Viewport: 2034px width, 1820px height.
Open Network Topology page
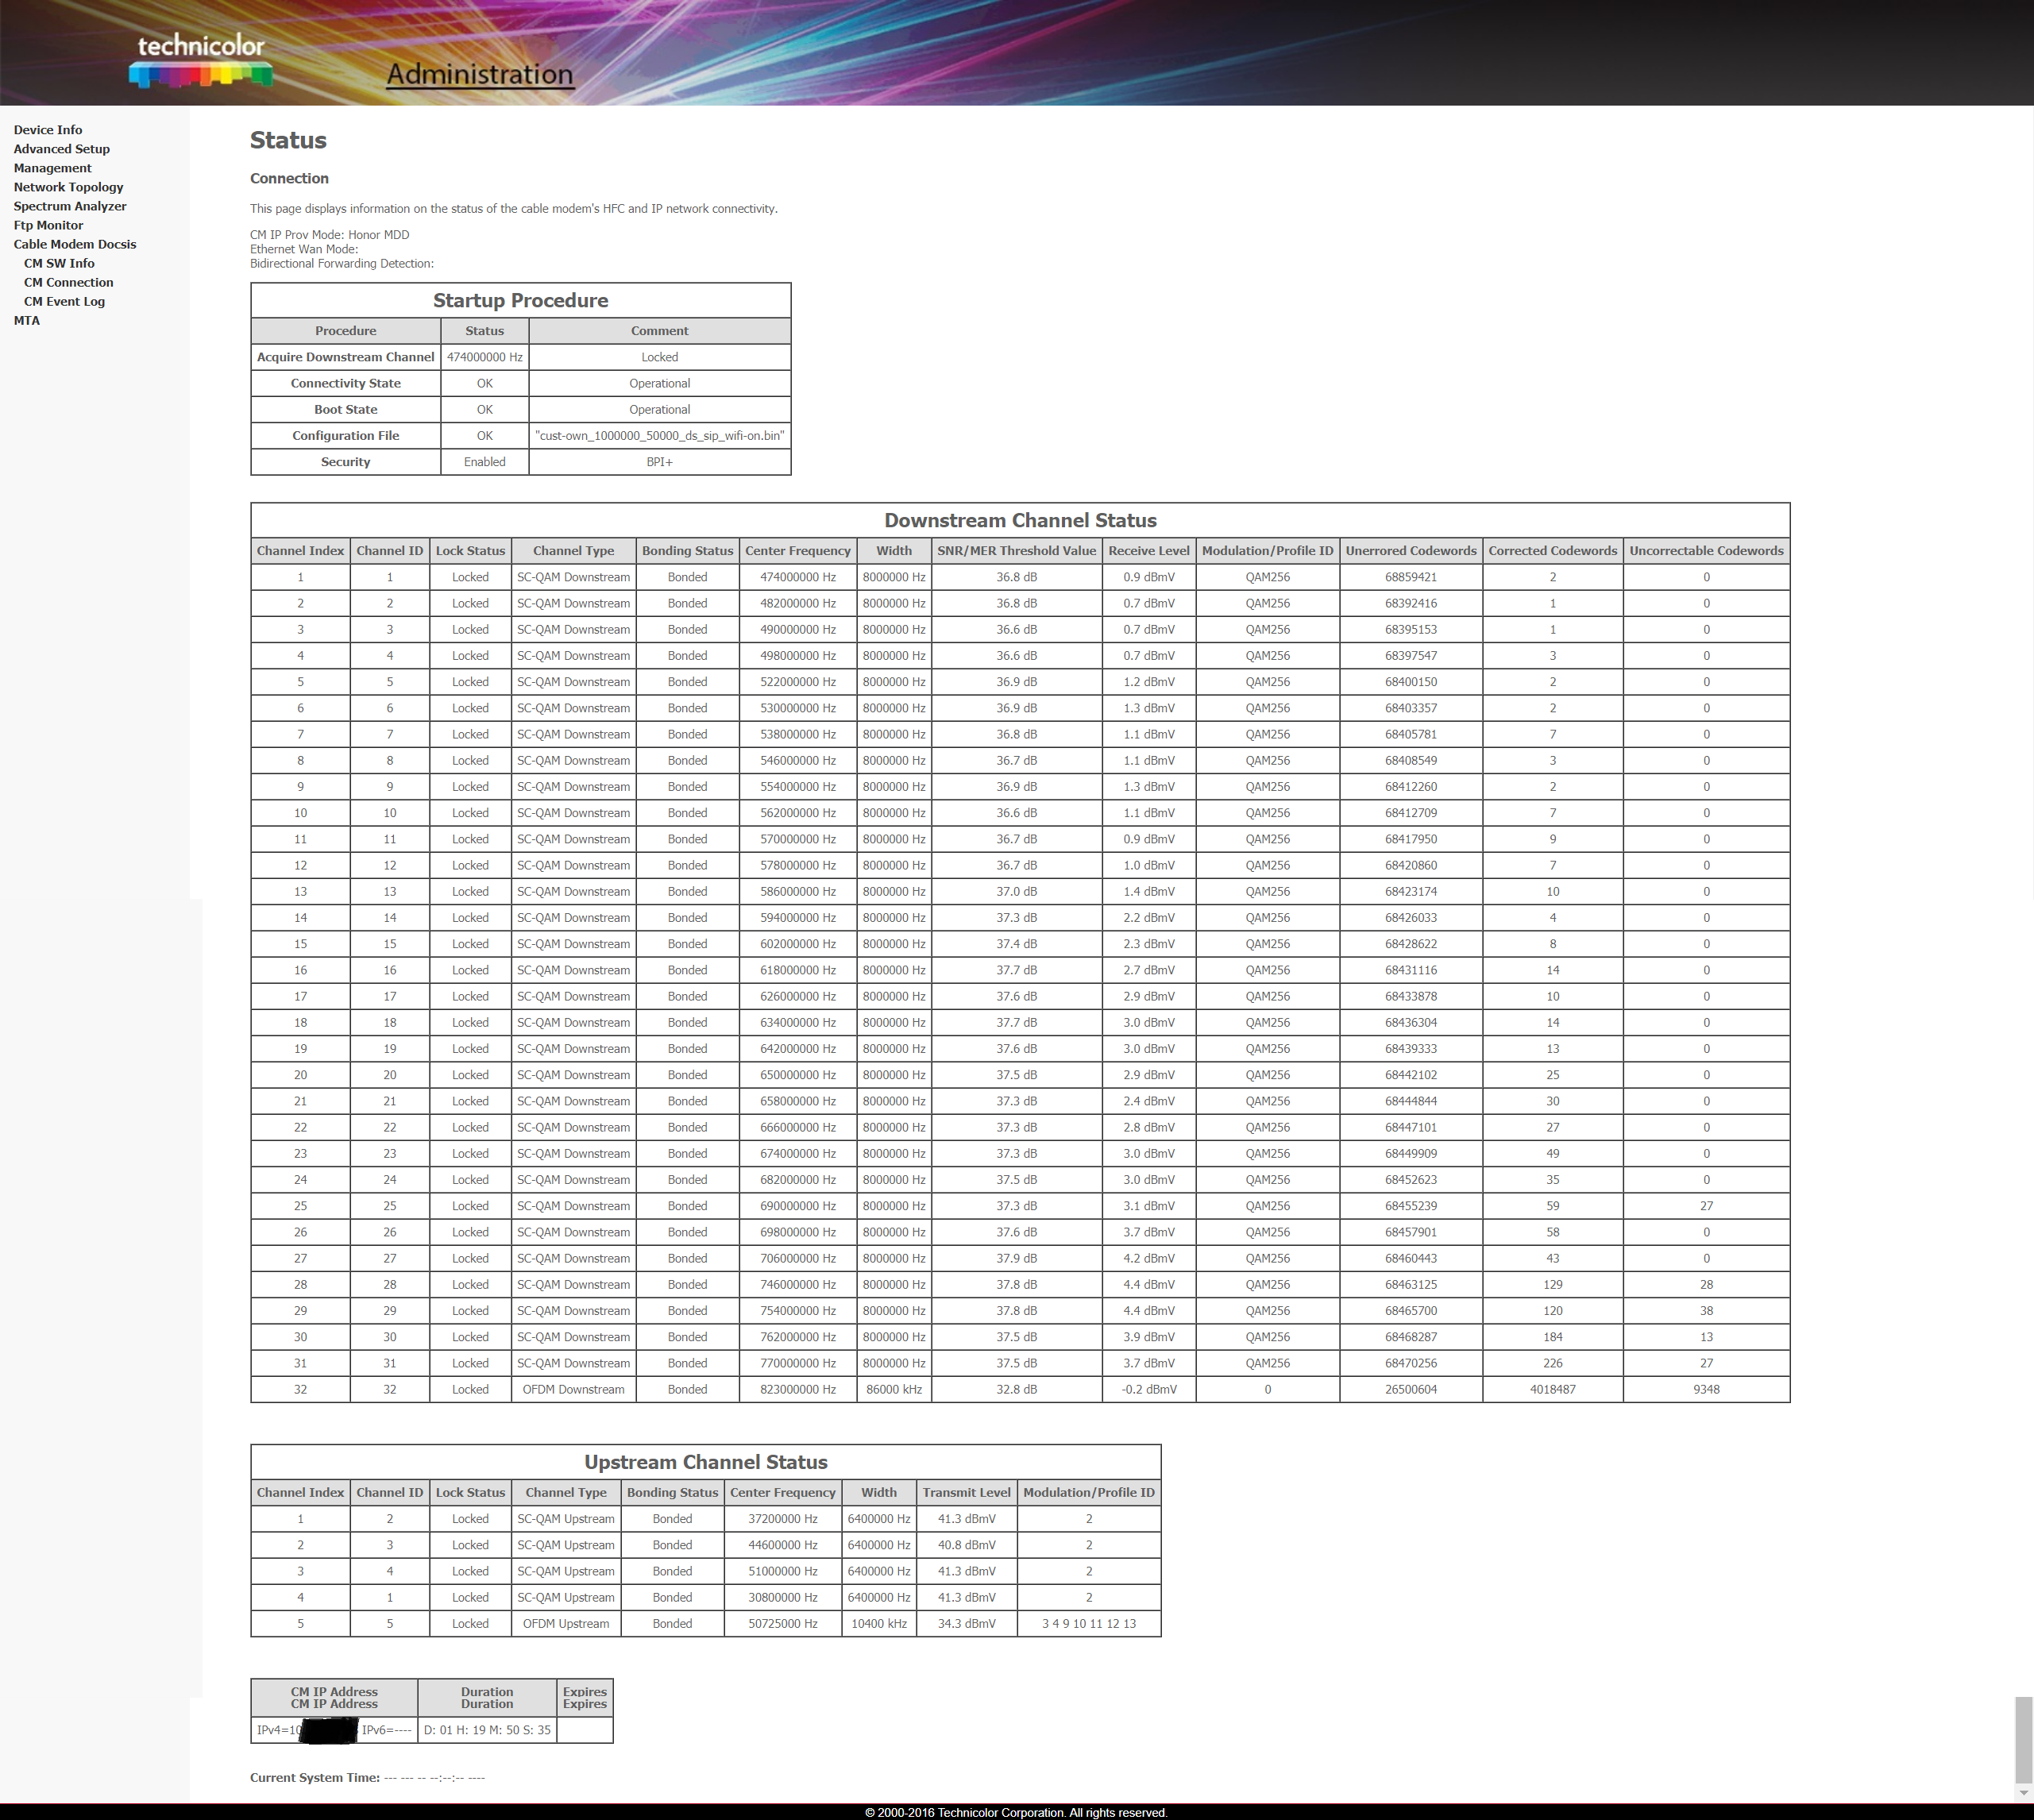[x=68, y=187]
